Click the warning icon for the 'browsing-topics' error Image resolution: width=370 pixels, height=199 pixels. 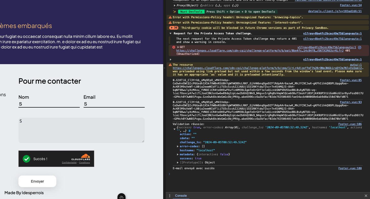tap(170, 17)
